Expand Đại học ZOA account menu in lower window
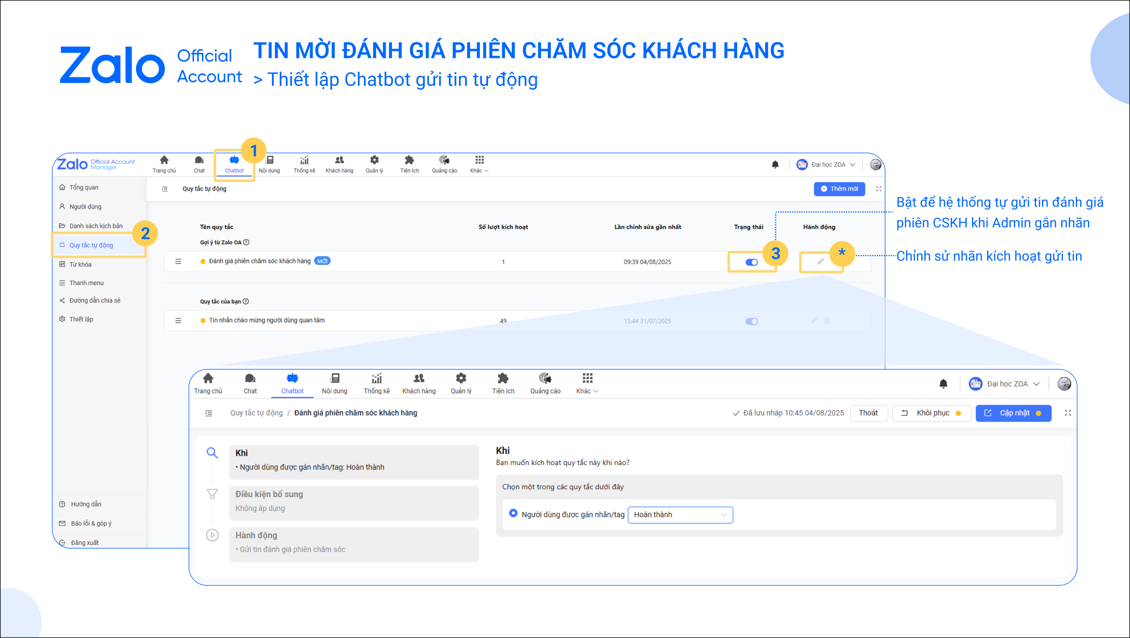Image resolution: width=1130 pixels, height=638 pixels. click(1004, 384)
